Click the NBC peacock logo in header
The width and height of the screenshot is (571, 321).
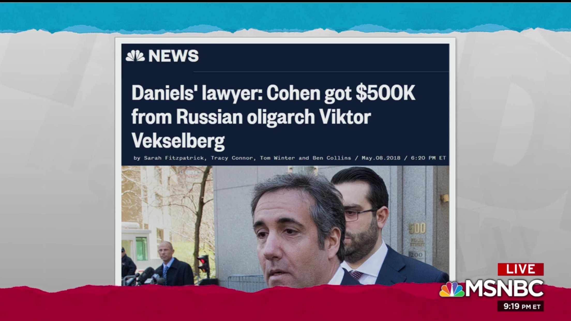(x=135, y=56)
